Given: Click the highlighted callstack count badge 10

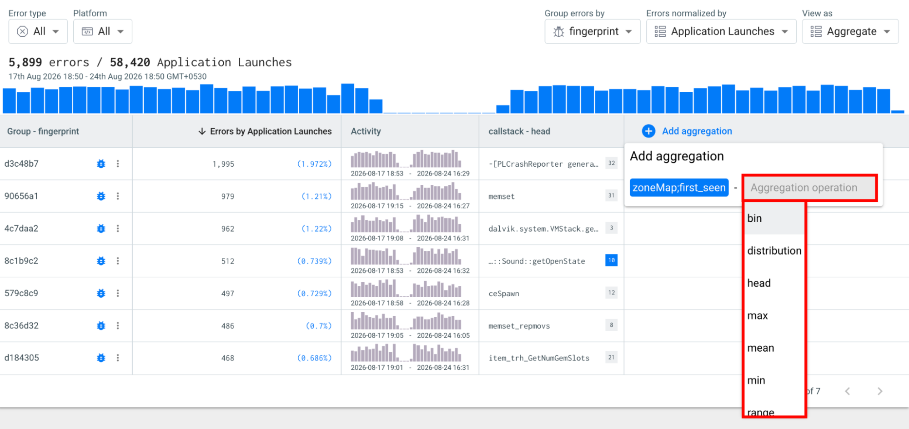Looking at the screenshot, I should tap(611, 260).
